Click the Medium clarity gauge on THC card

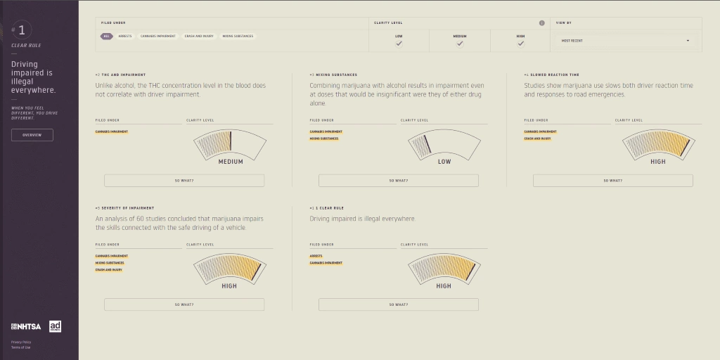pyautogui.click(x=230, y=146)
